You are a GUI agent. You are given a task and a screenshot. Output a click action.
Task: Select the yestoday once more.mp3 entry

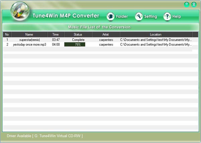pyautogui.click(x=29, y=45)
